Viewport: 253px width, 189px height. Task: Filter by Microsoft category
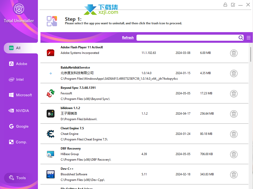(20, 95)
